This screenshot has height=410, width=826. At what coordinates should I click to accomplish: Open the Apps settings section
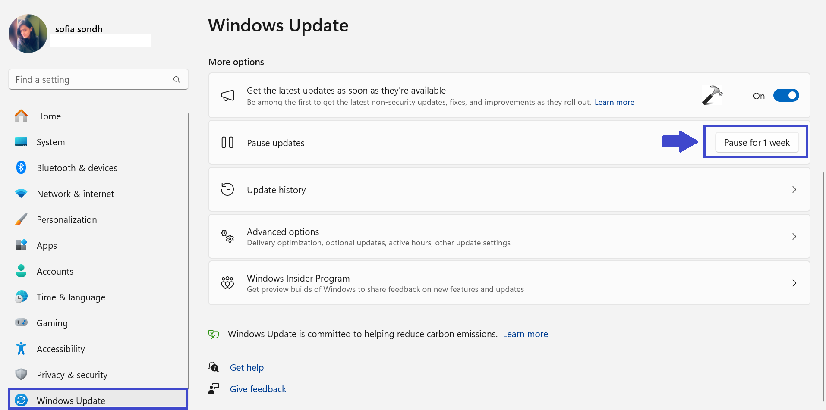click(47, 246)
